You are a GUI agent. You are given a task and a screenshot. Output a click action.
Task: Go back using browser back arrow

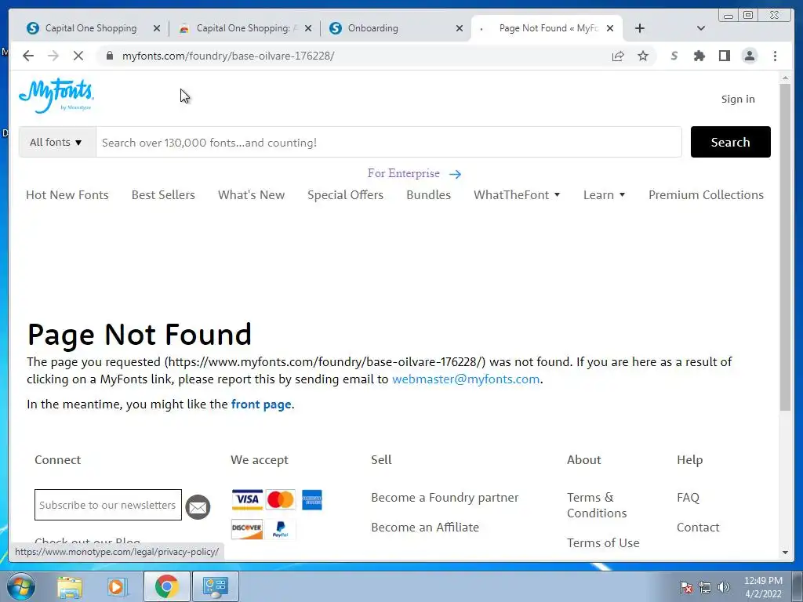tap(28, 56)
